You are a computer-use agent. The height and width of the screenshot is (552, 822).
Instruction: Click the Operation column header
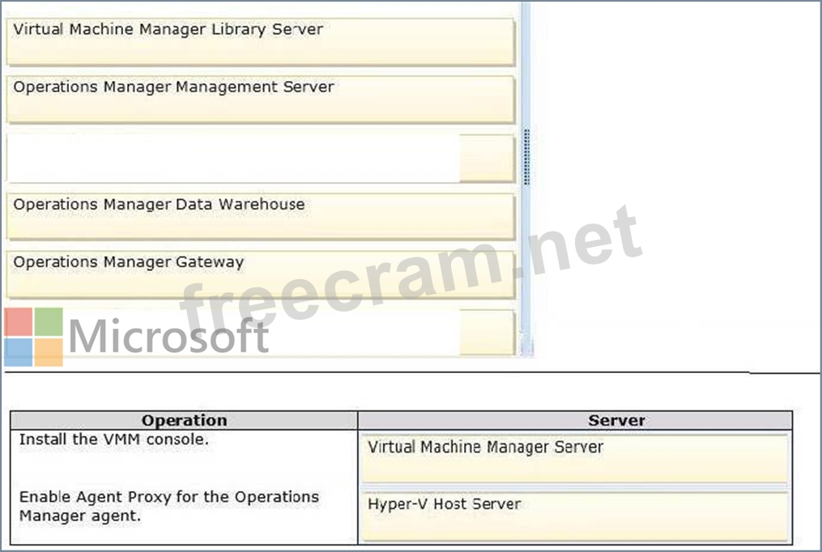(x=184, y=421)
